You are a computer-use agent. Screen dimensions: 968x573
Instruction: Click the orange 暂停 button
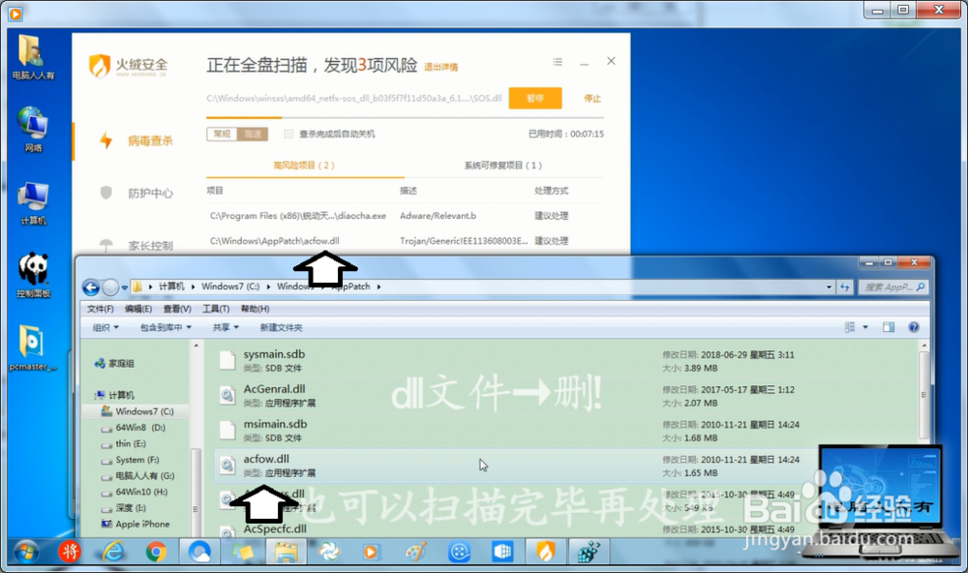pos(535,99)
